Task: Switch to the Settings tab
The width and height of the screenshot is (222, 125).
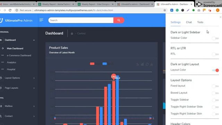Action: [x=176, y=22]
